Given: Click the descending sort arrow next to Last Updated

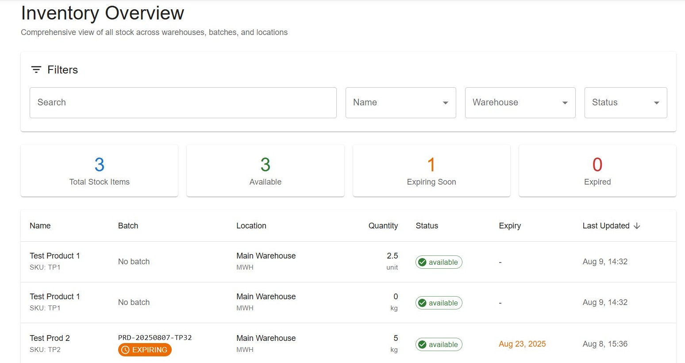Looking at the screenshot, I should click(637, 226).
